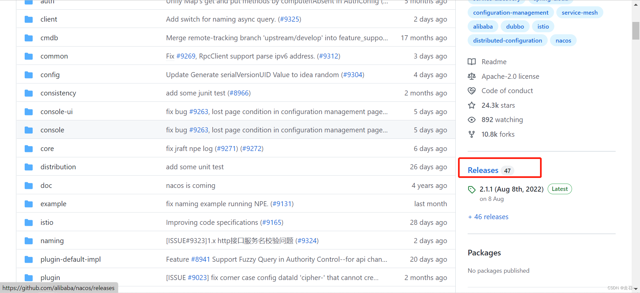Select the dubbo topic tag
This screenshot has width=640, height=293.
[x=515, y=27]
